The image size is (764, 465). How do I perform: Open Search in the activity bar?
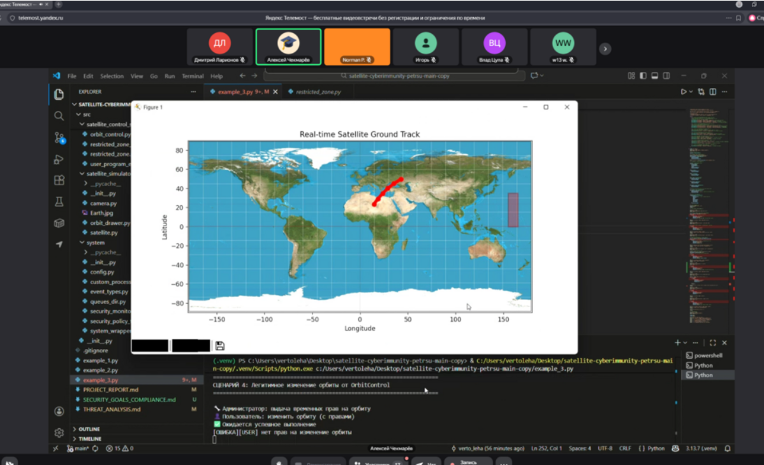tap(59, 116)
